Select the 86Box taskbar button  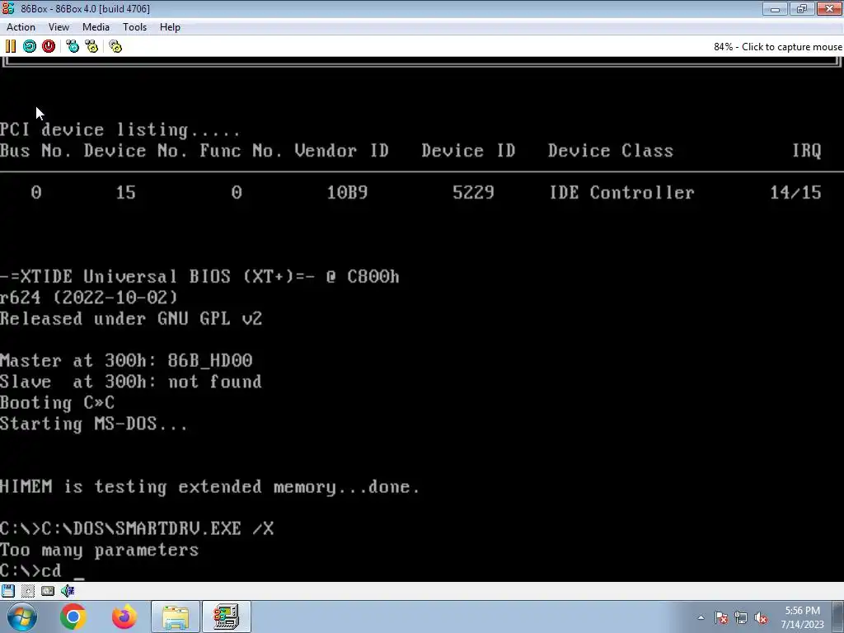pos(226,617)
